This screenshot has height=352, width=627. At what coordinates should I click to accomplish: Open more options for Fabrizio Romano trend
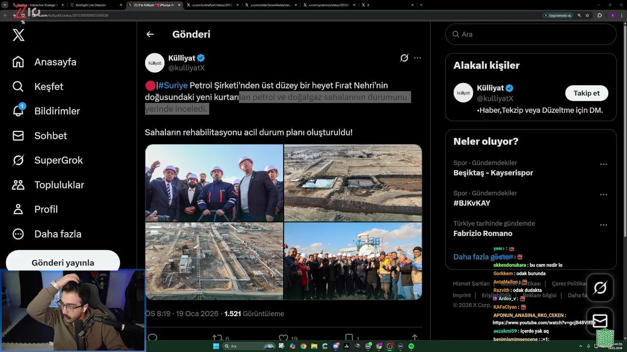(603, 225)
